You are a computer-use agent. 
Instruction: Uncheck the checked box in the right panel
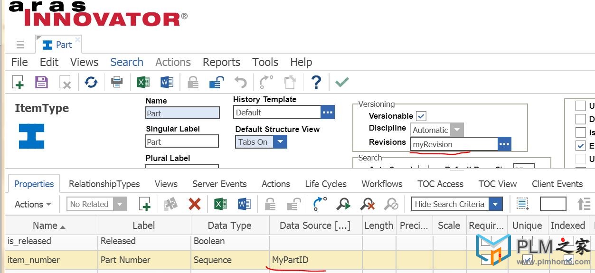click(580, 145)
